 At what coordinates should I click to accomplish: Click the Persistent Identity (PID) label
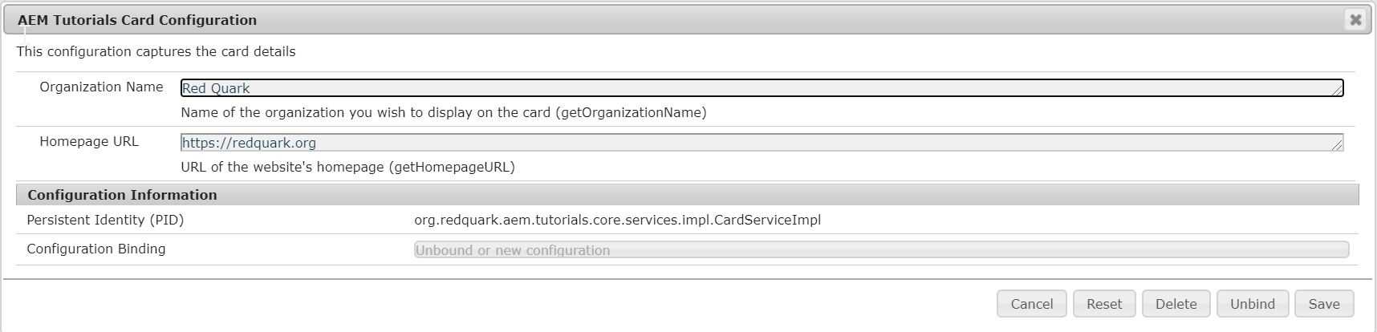click(105, 220)
